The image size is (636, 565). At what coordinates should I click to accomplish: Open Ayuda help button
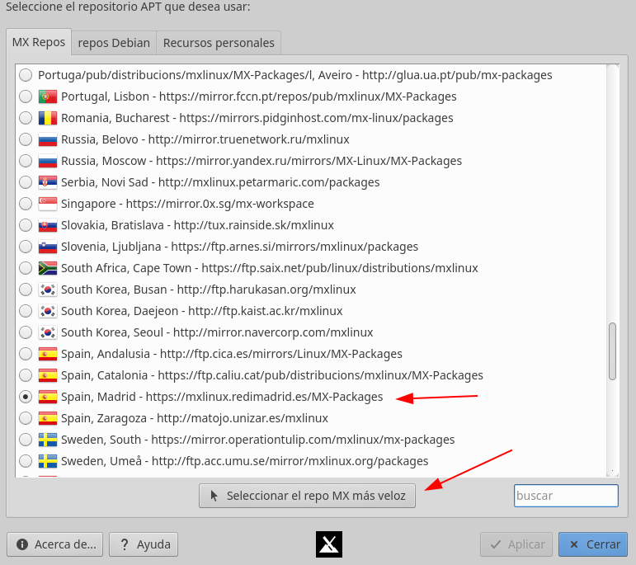[144, 544]
